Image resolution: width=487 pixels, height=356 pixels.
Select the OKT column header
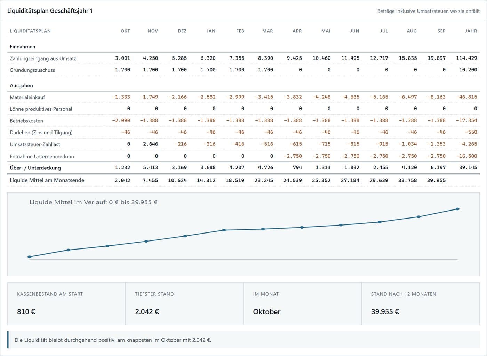[125, 31]
